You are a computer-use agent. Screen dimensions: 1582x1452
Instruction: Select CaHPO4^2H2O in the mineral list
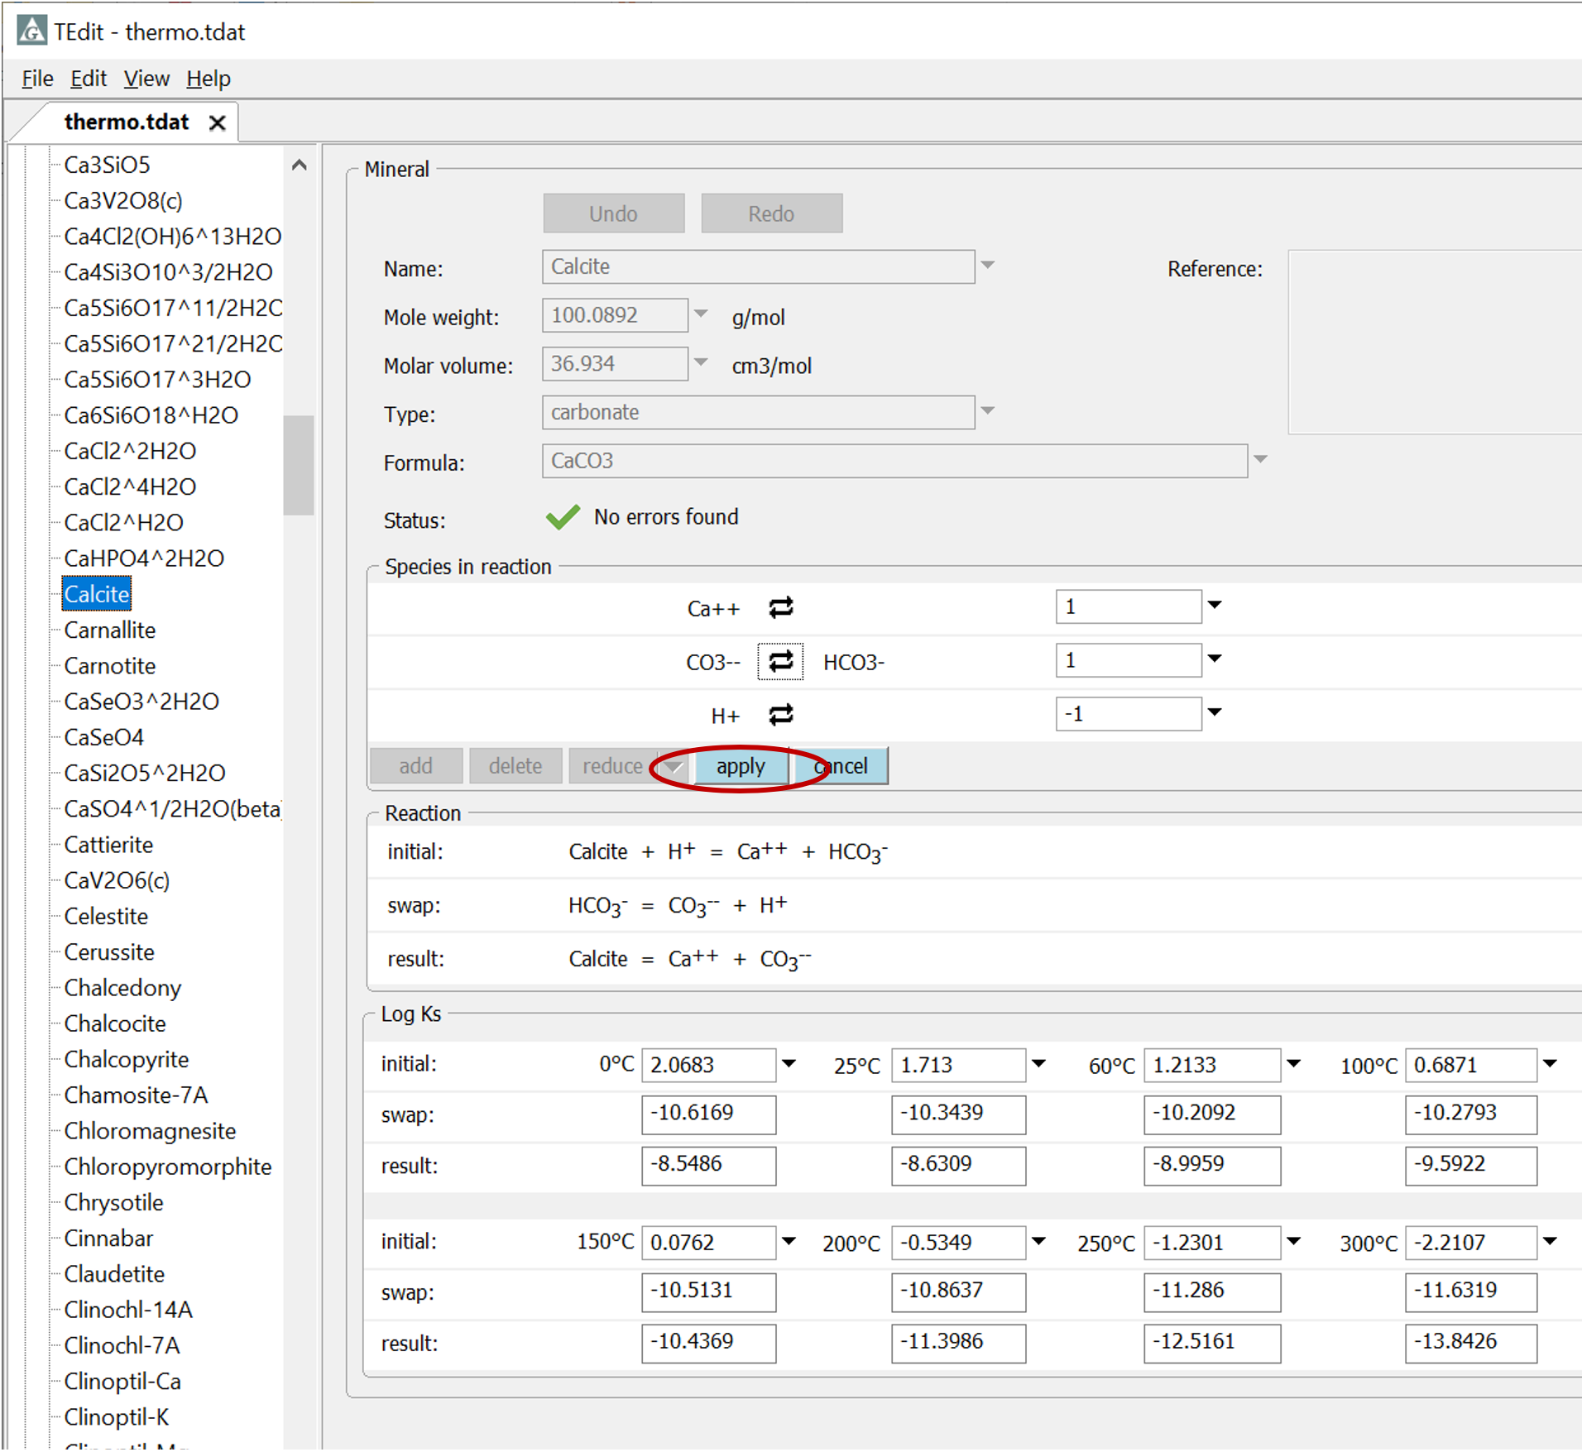(144, 558)
